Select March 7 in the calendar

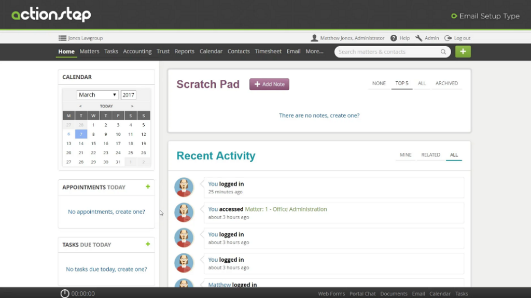[81, 134]
